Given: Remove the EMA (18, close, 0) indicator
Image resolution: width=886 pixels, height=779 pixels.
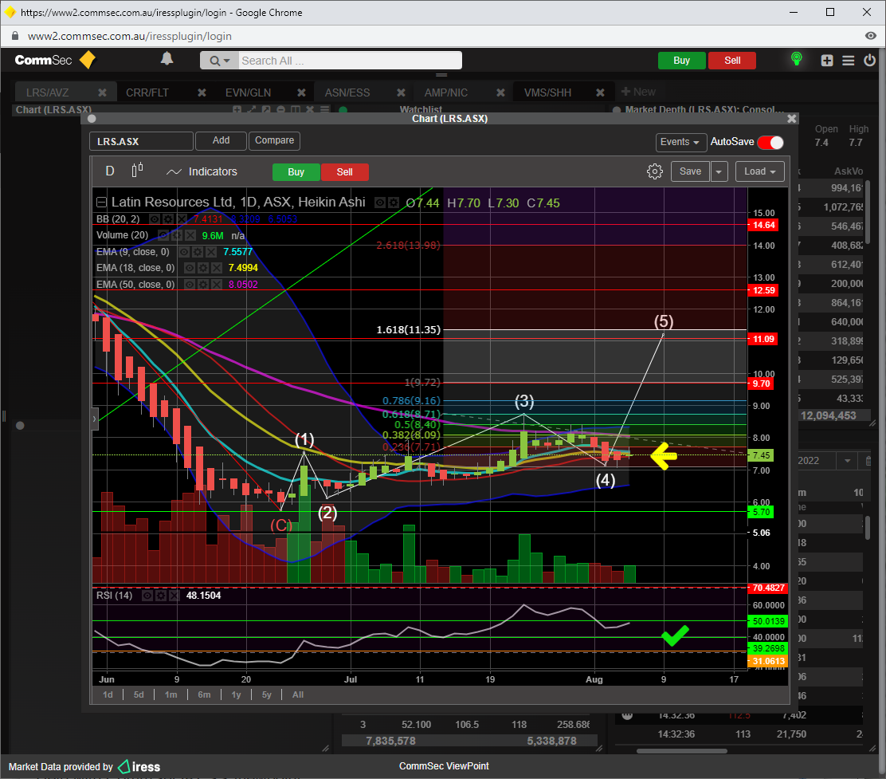Looking at the screenshot, I should (x=217, y=268).
